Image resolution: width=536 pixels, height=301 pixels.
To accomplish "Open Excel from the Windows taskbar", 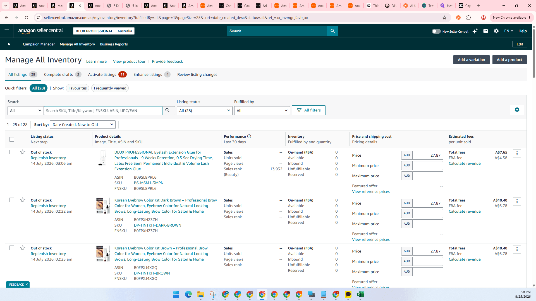I will click(360, 294).
